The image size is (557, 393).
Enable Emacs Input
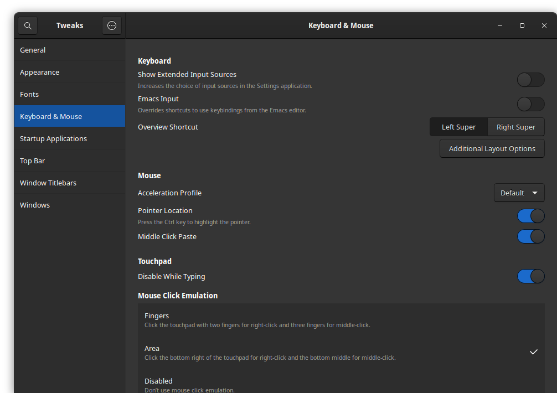click(530, 104)
